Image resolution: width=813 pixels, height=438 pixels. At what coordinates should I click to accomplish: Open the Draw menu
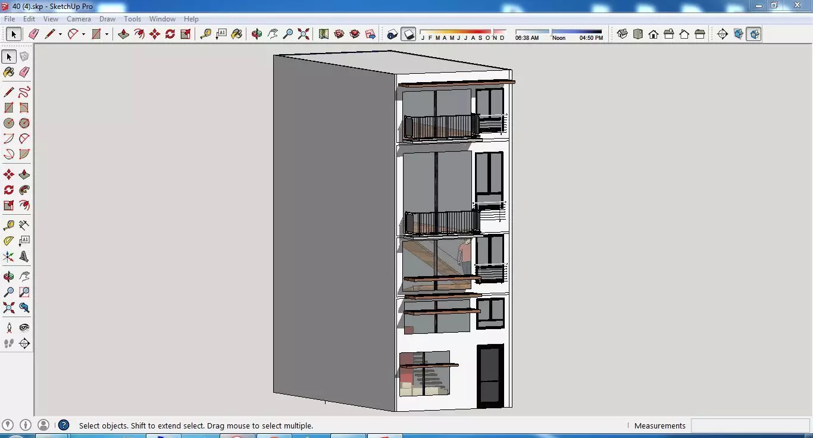click(107, 19)
